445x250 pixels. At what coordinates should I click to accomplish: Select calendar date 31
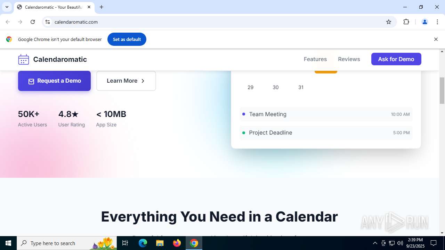click(x=301, y=87)
